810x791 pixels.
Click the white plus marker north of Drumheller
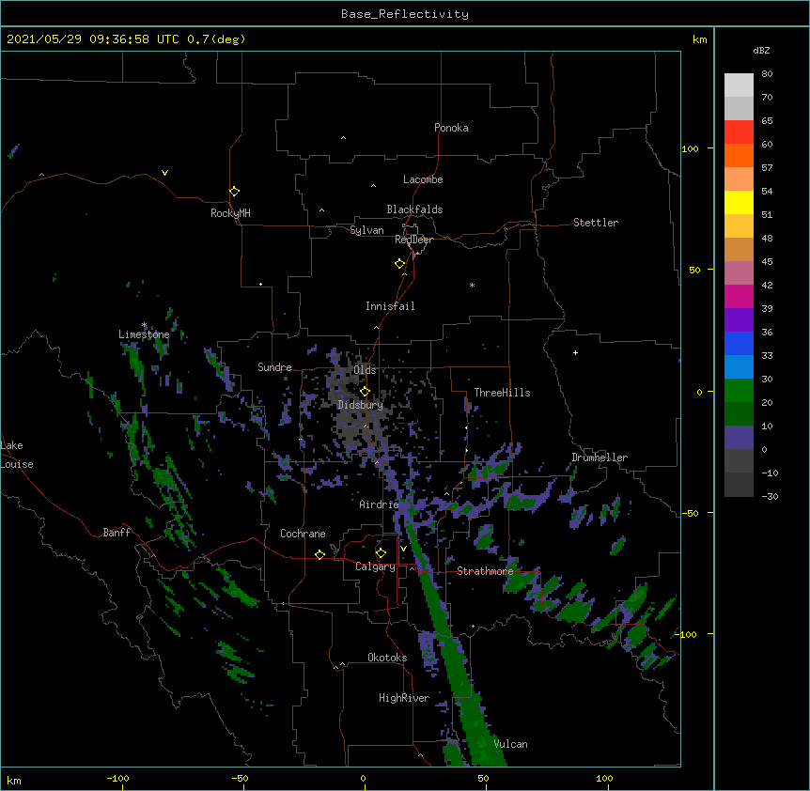coord(575,352)
